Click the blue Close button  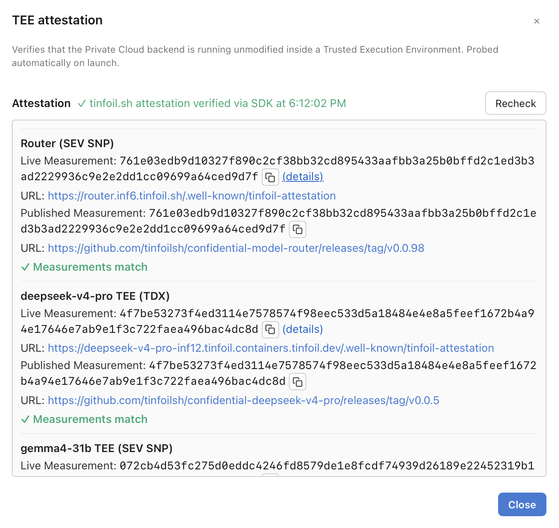click(522, 504)
